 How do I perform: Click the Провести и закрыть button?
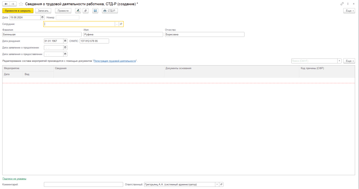(x=18, y=11)
